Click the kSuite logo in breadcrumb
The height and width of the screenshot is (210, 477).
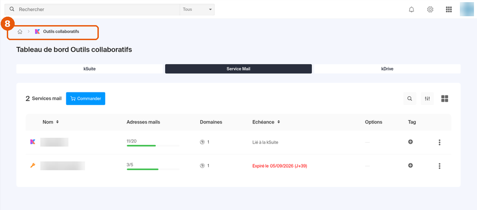pyautogui.click(x=37, y=32)
